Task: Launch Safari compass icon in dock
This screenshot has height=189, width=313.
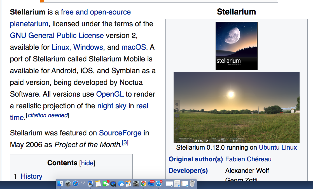Action: pyautogui.click(x=76, y=183)
